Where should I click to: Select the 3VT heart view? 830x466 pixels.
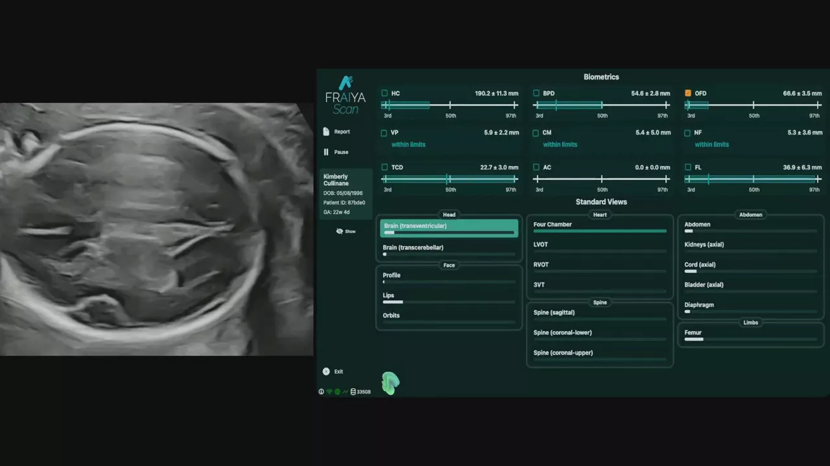(x=600, y=287)
